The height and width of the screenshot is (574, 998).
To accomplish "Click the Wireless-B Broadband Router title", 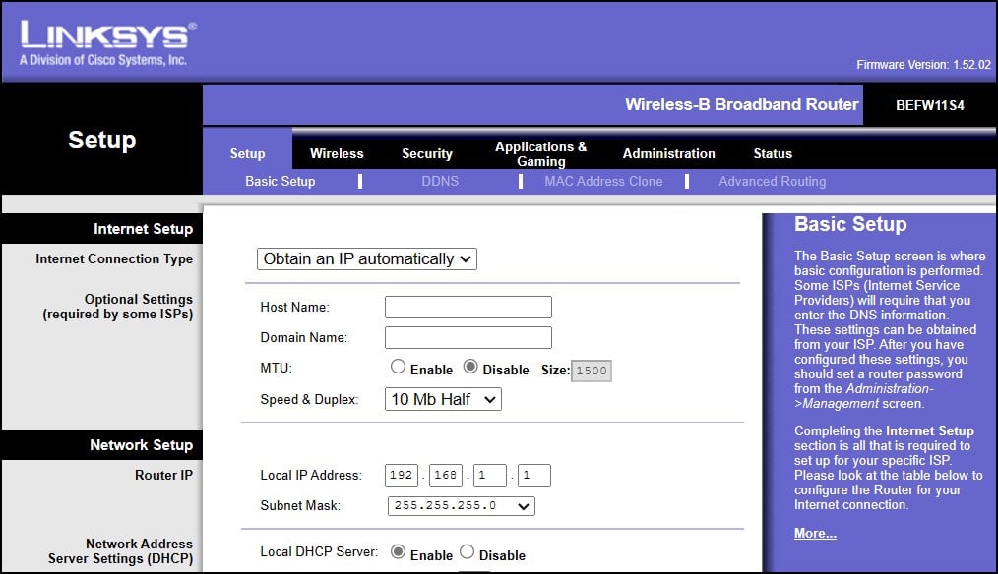I will point(741,104).
